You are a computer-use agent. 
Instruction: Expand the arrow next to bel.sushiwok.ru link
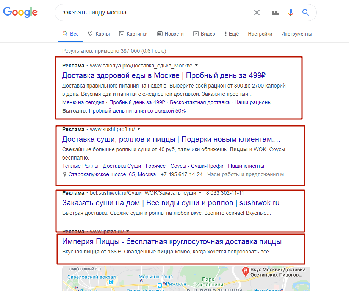tap(200, 193)
